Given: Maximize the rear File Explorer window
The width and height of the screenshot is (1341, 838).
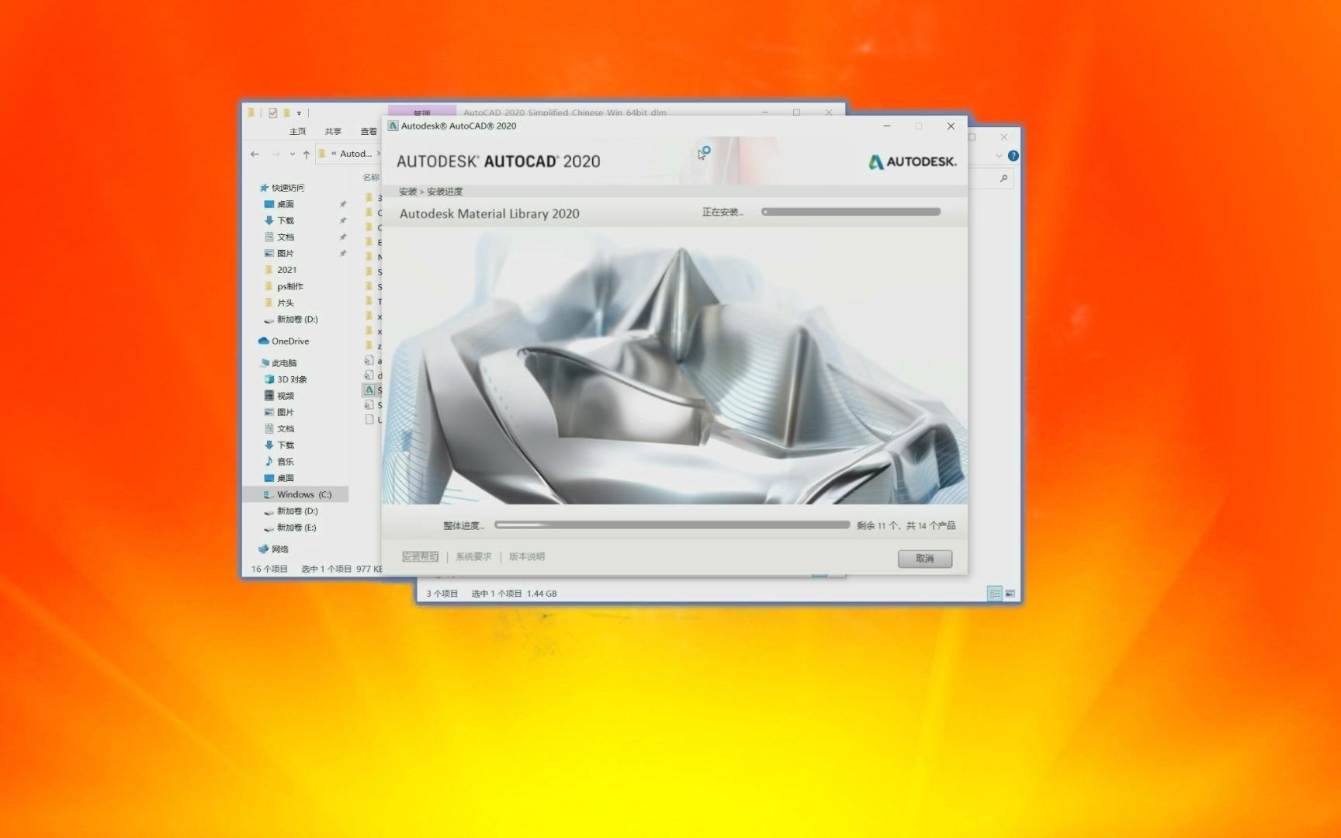Looking at the screenshot, I should pyautogui.click(x=972, y=137).
